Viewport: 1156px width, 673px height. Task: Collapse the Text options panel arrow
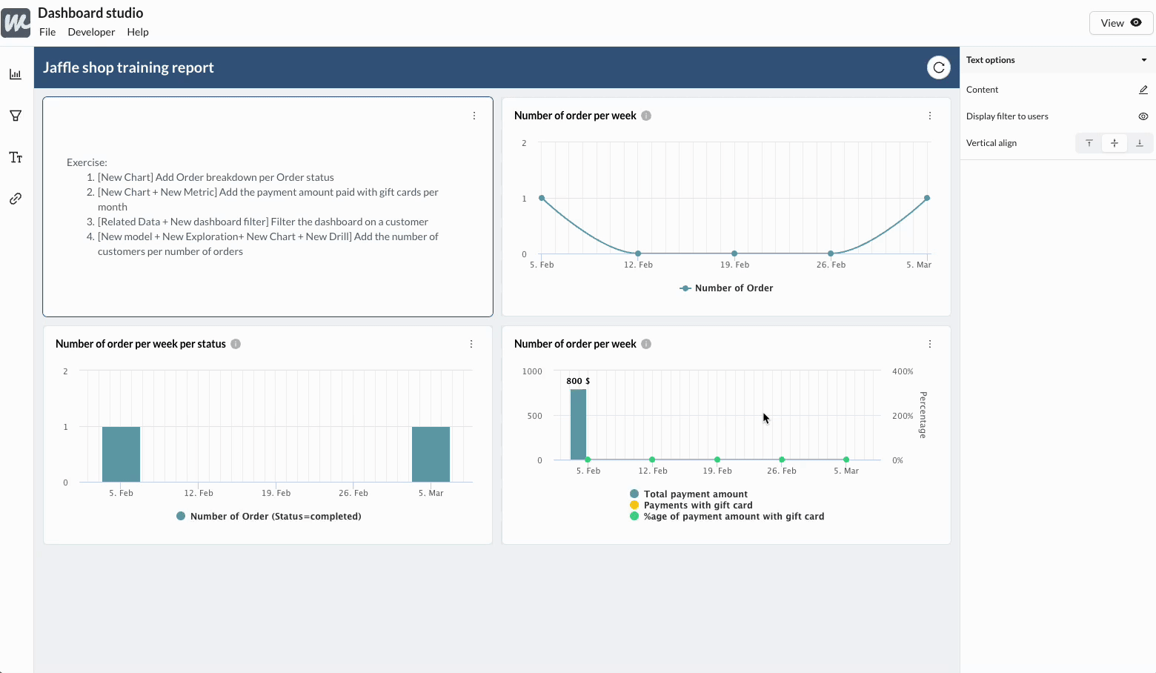[x=1143, y=60]
